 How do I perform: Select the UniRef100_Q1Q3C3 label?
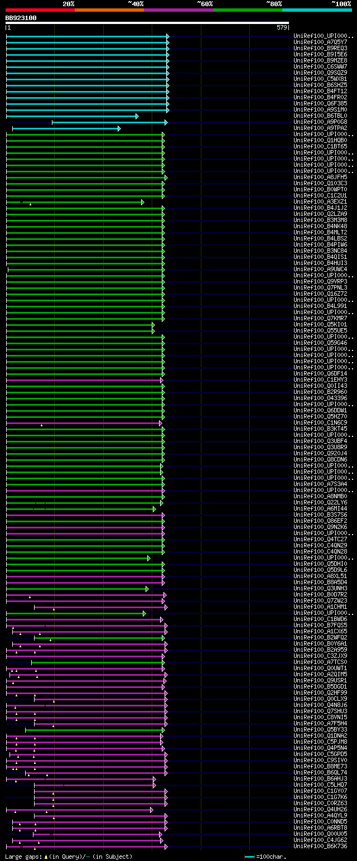[x=320, y=183]
